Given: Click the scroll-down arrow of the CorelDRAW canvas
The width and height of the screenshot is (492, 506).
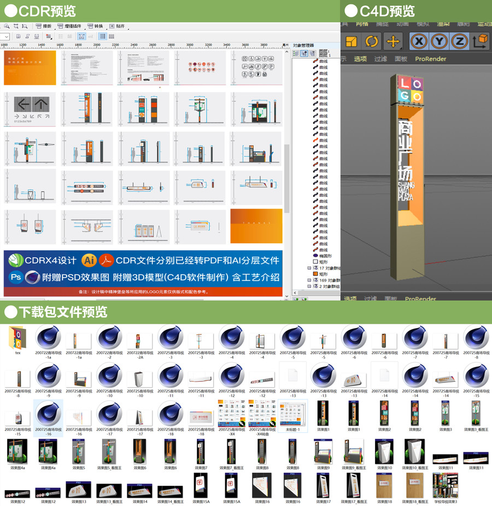Looking at the screenshot, I should tap(286, 296).
